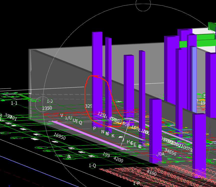Pick the 2350 dimension text

[47, 108]
